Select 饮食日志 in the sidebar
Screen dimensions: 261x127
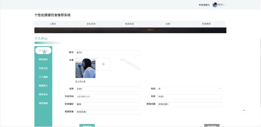[43, 68]
